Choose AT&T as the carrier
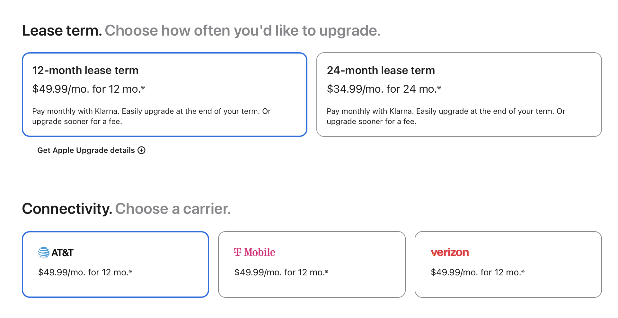618x318 pixels. point(115,264)
